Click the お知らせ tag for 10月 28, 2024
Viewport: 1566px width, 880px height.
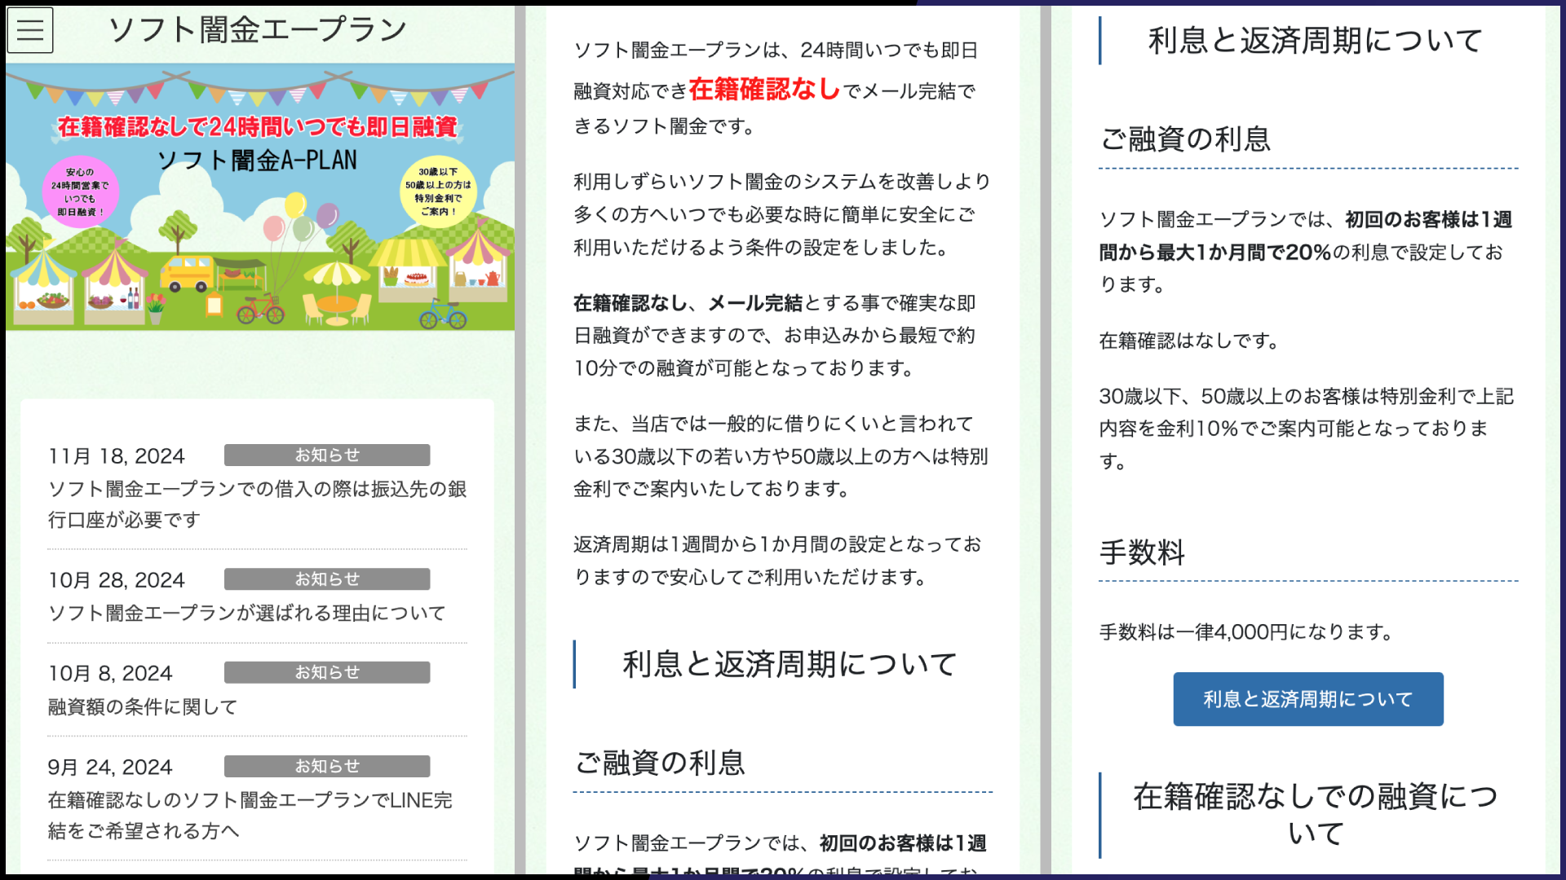point(327,579)
